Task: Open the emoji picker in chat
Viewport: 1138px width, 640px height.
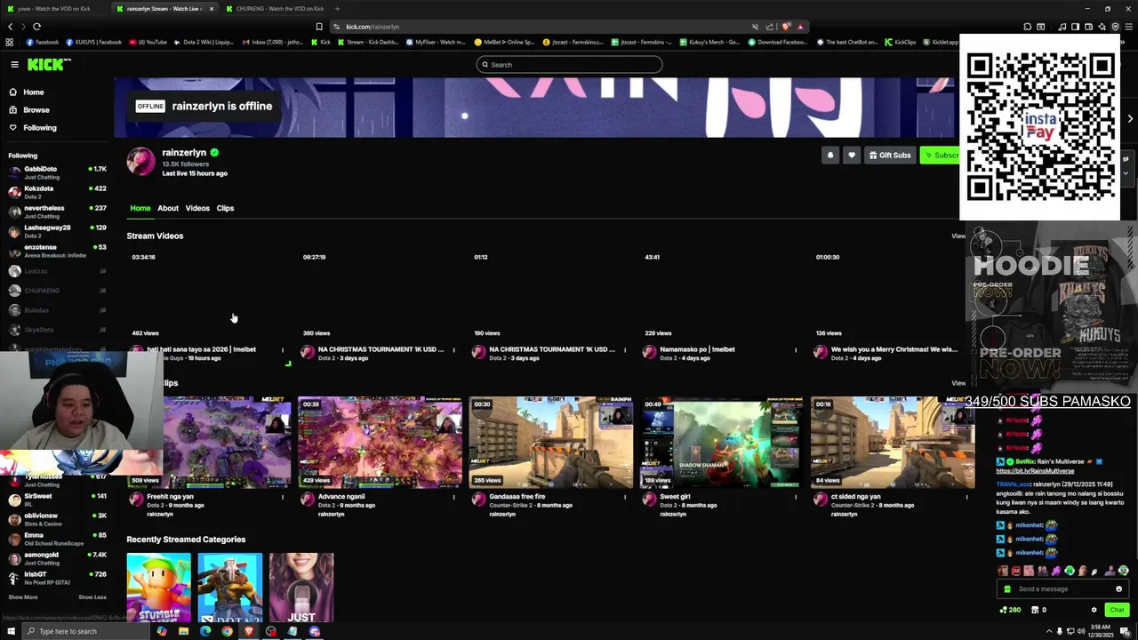Action: (1118, 588)
